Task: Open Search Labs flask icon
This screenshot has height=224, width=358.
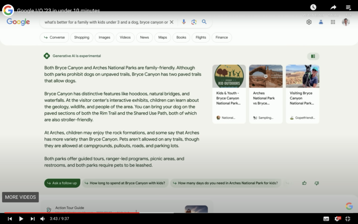Action: pos(321,22)
